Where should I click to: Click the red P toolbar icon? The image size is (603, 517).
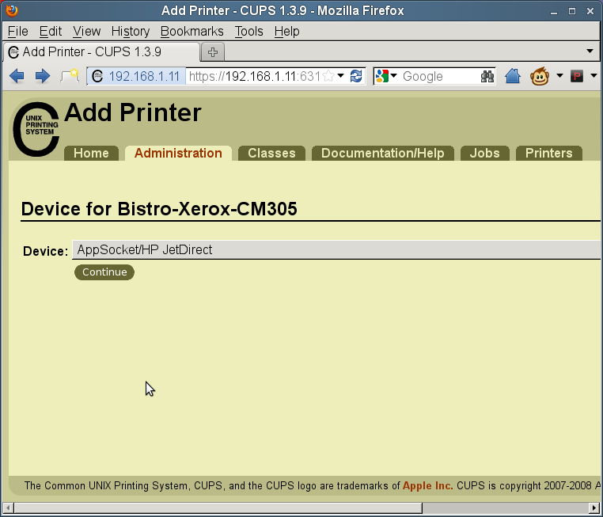[x=577, y=76]
